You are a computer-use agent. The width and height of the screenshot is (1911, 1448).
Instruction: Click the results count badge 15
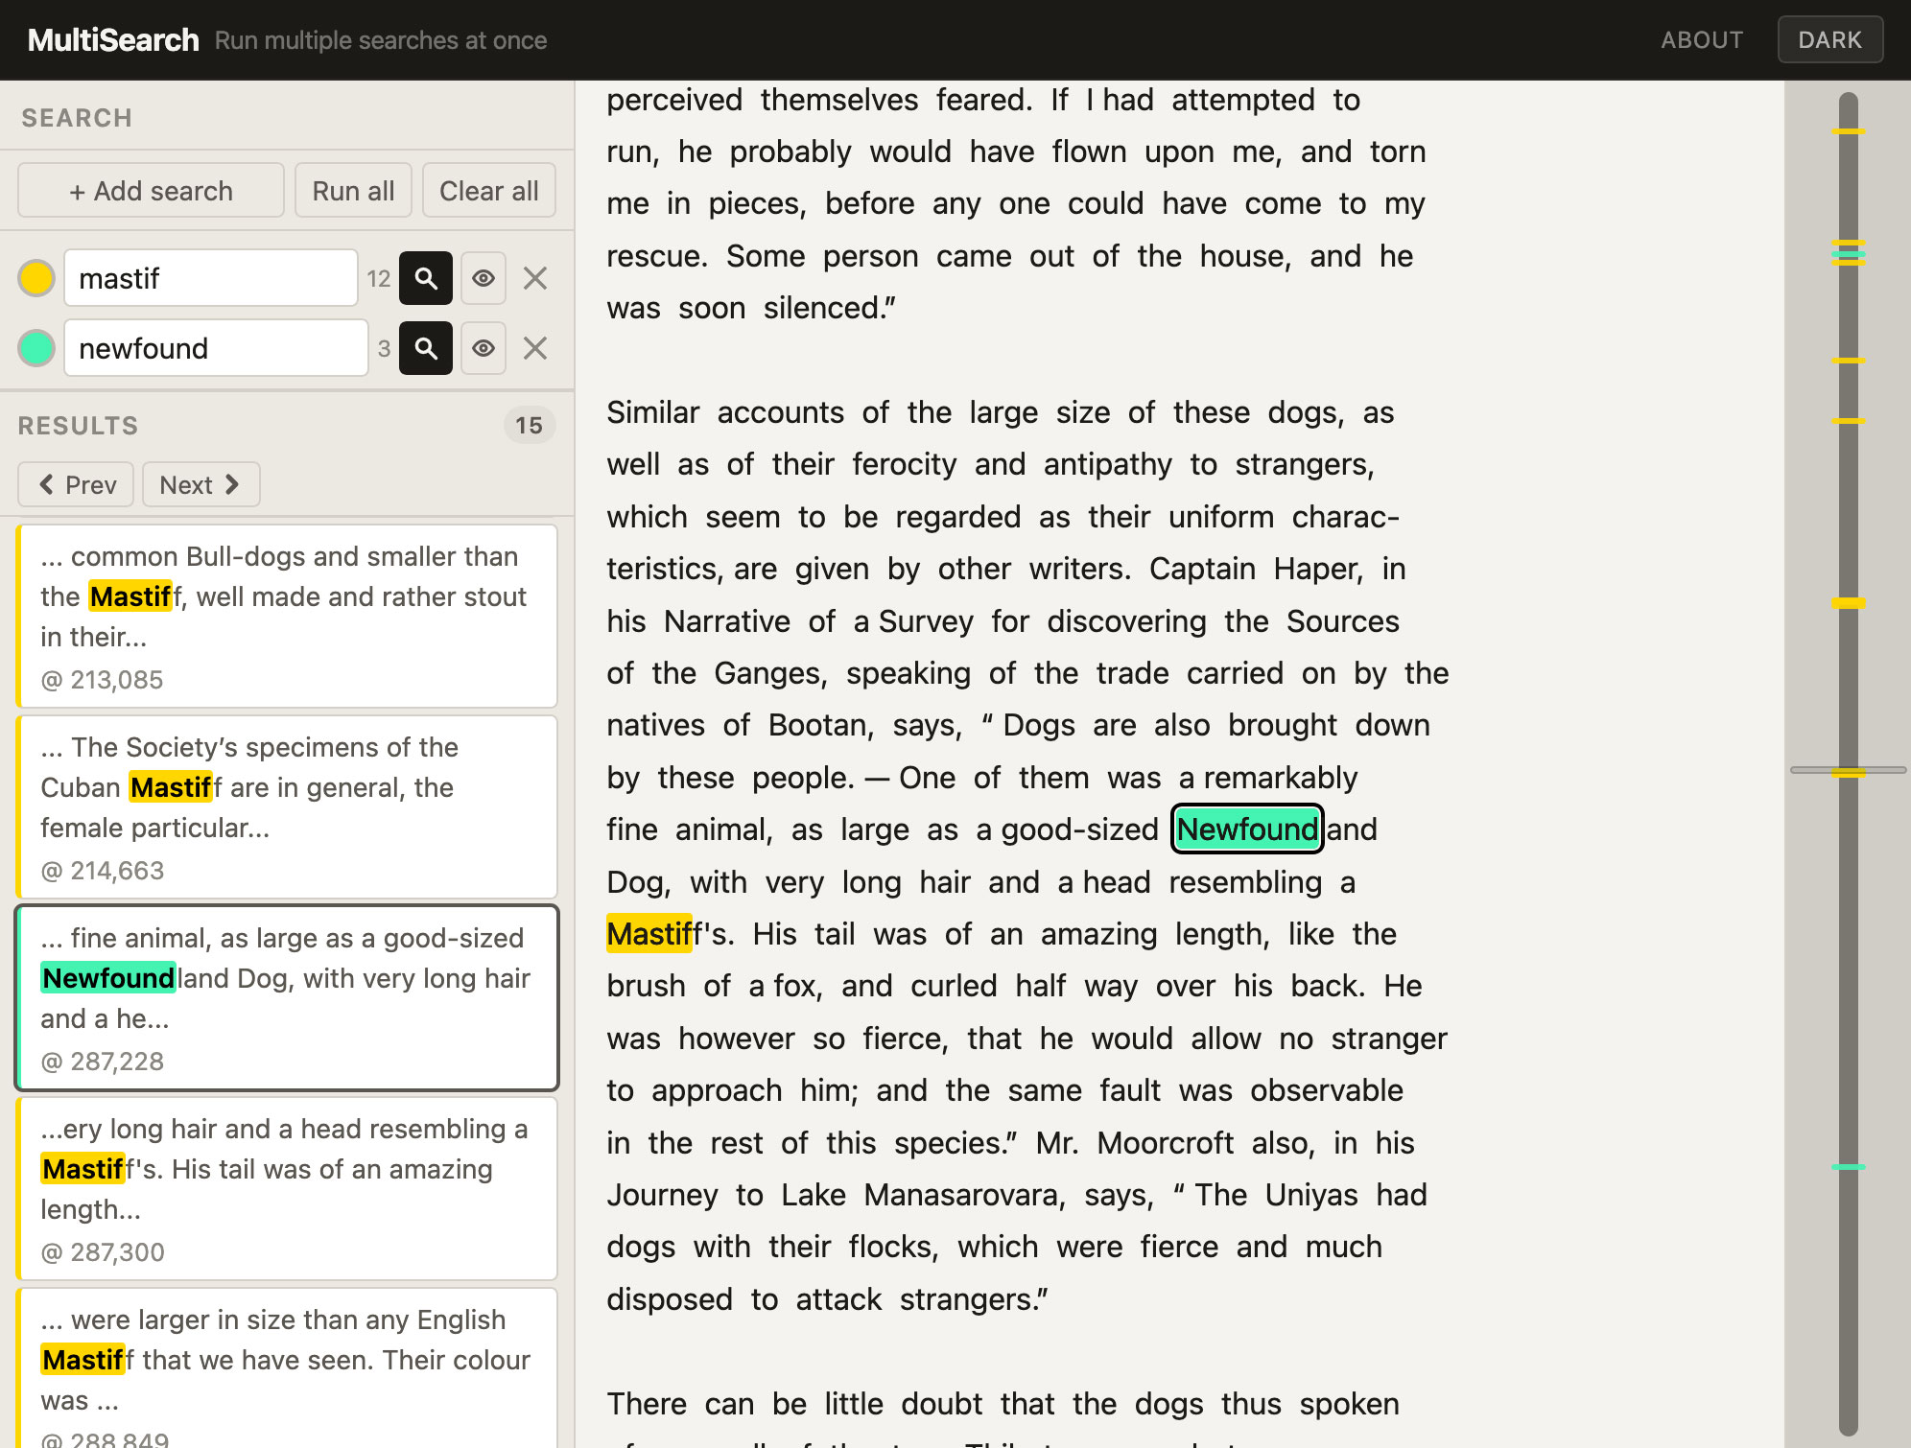(x=529, y=426)
